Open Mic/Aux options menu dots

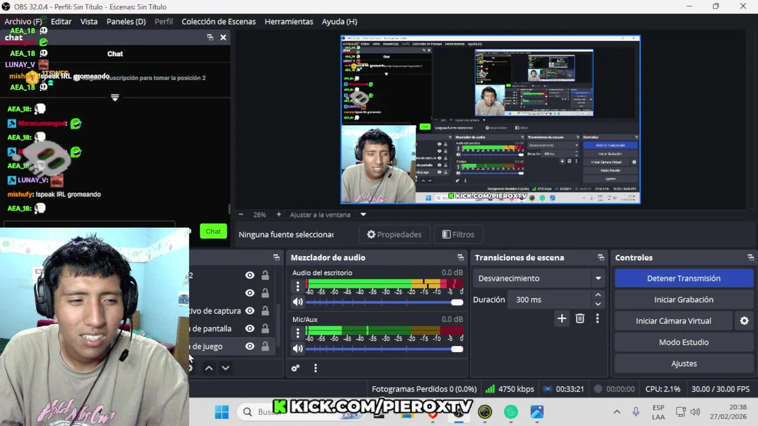point(298,333)
